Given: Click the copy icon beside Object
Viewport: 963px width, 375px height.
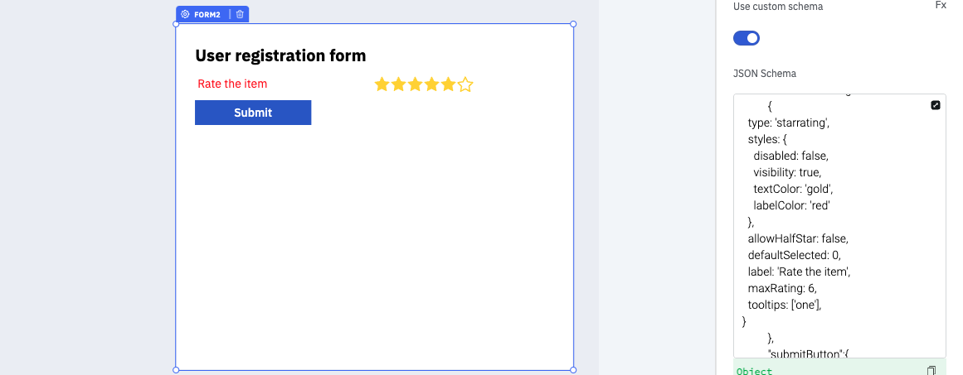Looking at the screenshot, I should [931, 371].
